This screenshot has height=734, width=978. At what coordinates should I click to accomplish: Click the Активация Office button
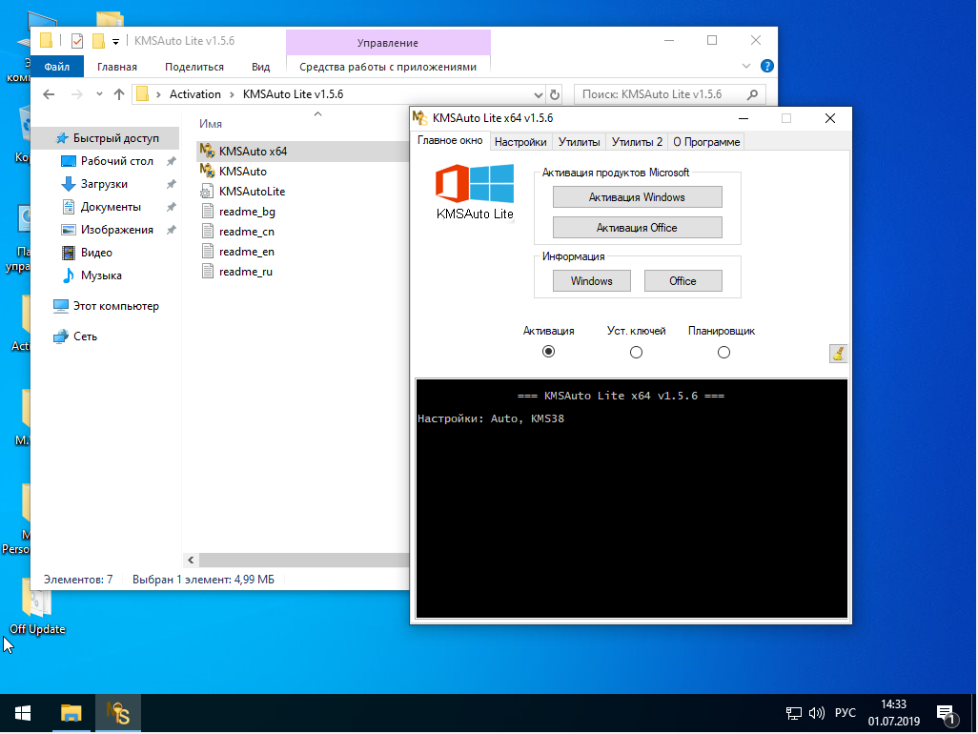click(637, 228)
